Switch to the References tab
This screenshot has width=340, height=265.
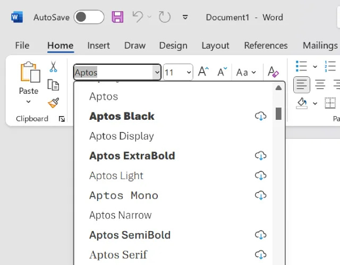[x=266, y=46]
